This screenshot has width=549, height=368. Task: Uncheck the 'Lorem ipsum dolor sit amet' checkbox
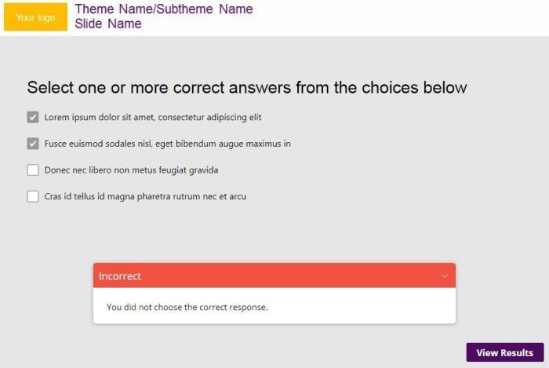tap(33, 118)
